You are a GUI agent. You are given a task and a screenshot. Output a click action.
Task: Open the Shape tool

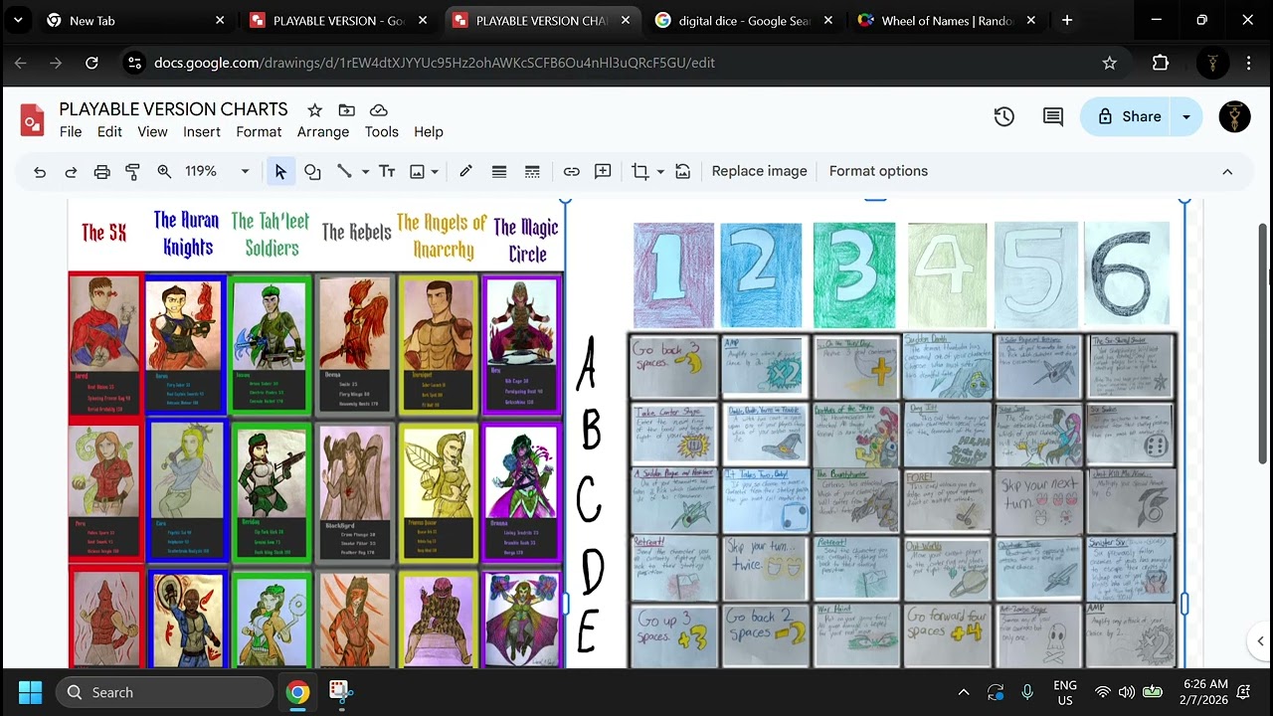[312, 172]
